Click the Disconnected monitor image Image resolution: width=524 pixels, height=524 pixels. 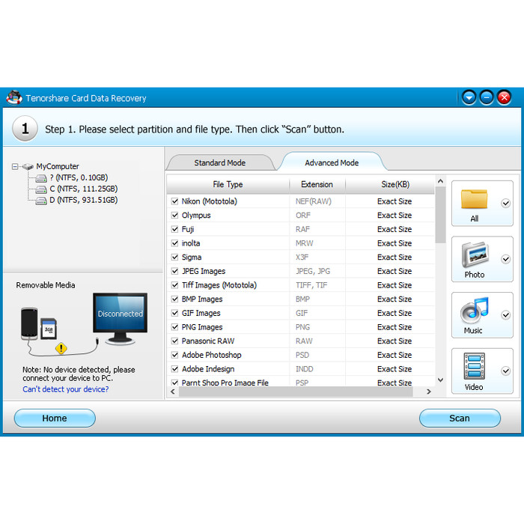pyautogui.click(x=120, y=318)
